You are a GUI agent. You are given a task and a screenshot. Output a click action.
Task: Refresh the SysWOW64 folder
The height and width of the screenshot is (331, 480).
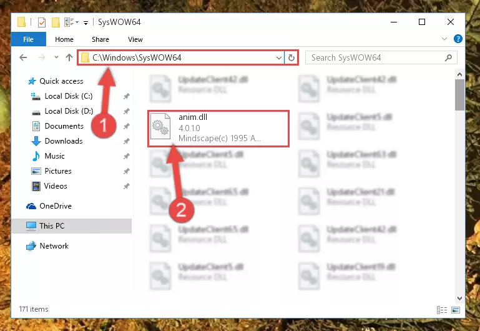coord(291,57)
